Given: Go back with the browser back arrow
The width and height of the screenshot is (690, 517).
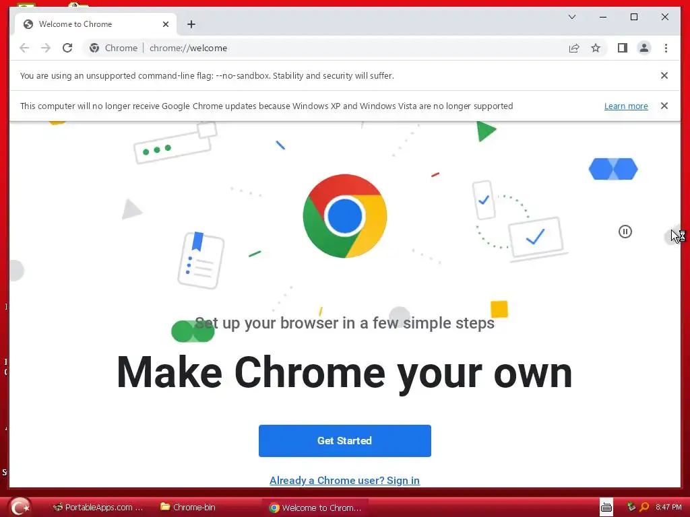Looking at the screenshot, I should pyautogui.click(x=24, y=48).
